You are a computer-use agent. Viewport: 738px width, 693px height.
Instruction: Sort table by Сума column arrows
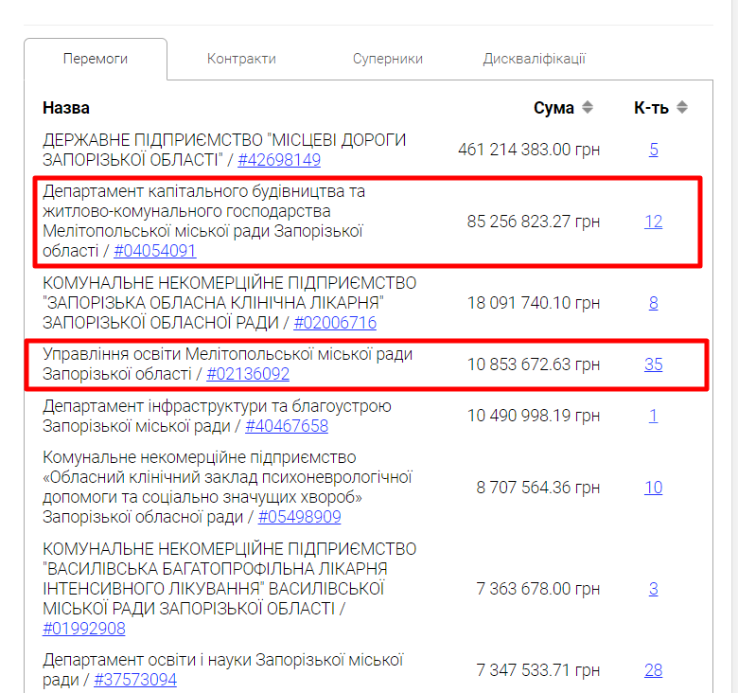(x=587, y=107)
